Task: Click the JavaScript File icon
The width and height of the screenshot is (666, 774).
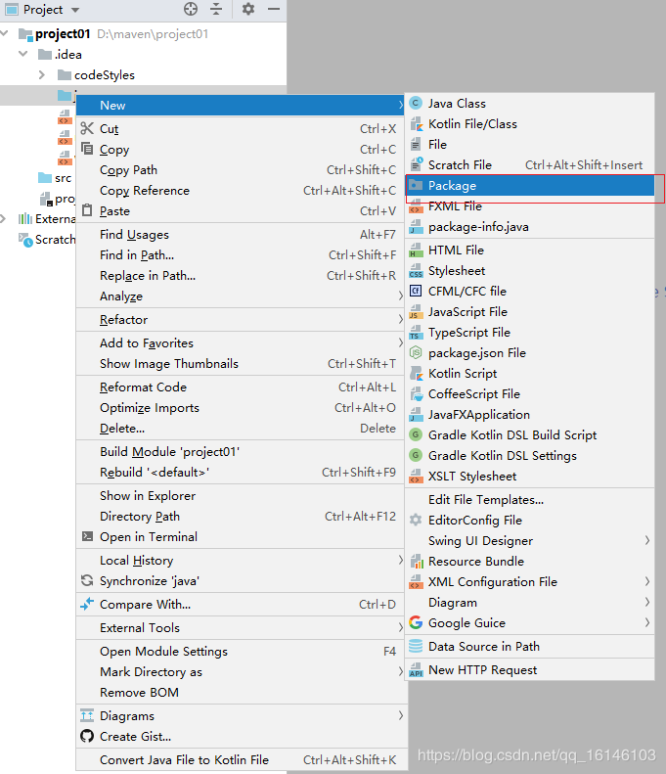Action: point(416,312)
